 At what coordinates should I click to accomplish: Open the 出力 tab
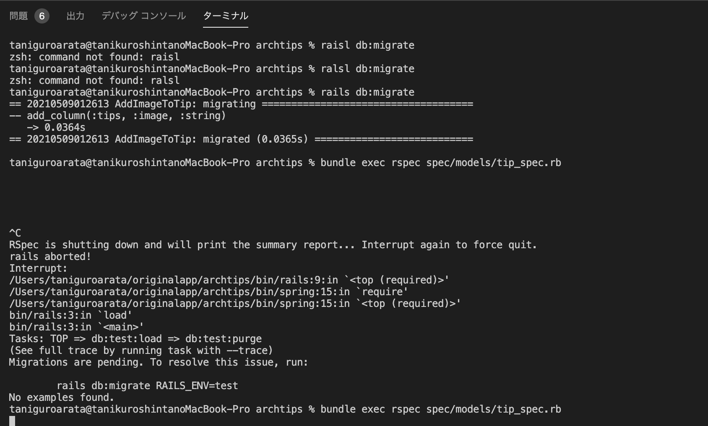[75, 16]
